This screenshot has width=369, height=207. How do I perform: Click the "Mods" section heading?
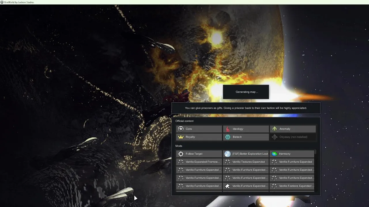pyautogui.click(x=179, y=146)
